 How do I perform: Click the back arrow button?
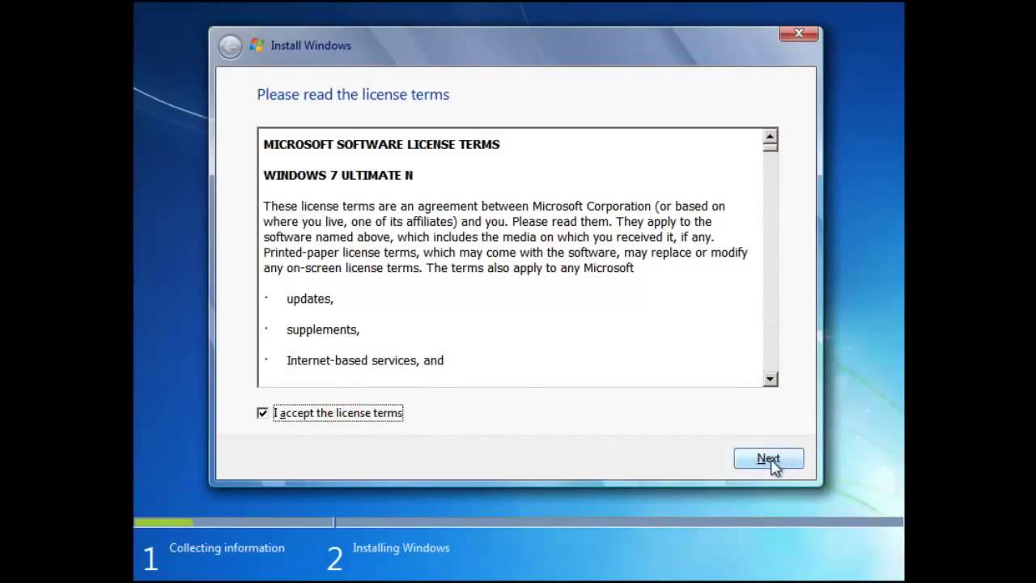(230, 46)
